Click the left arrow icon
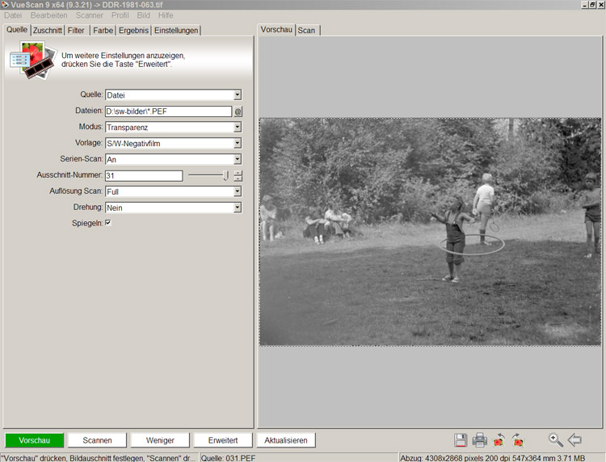Image resolution: width=606 pixels, height=462 pixels. coord(574,440)
